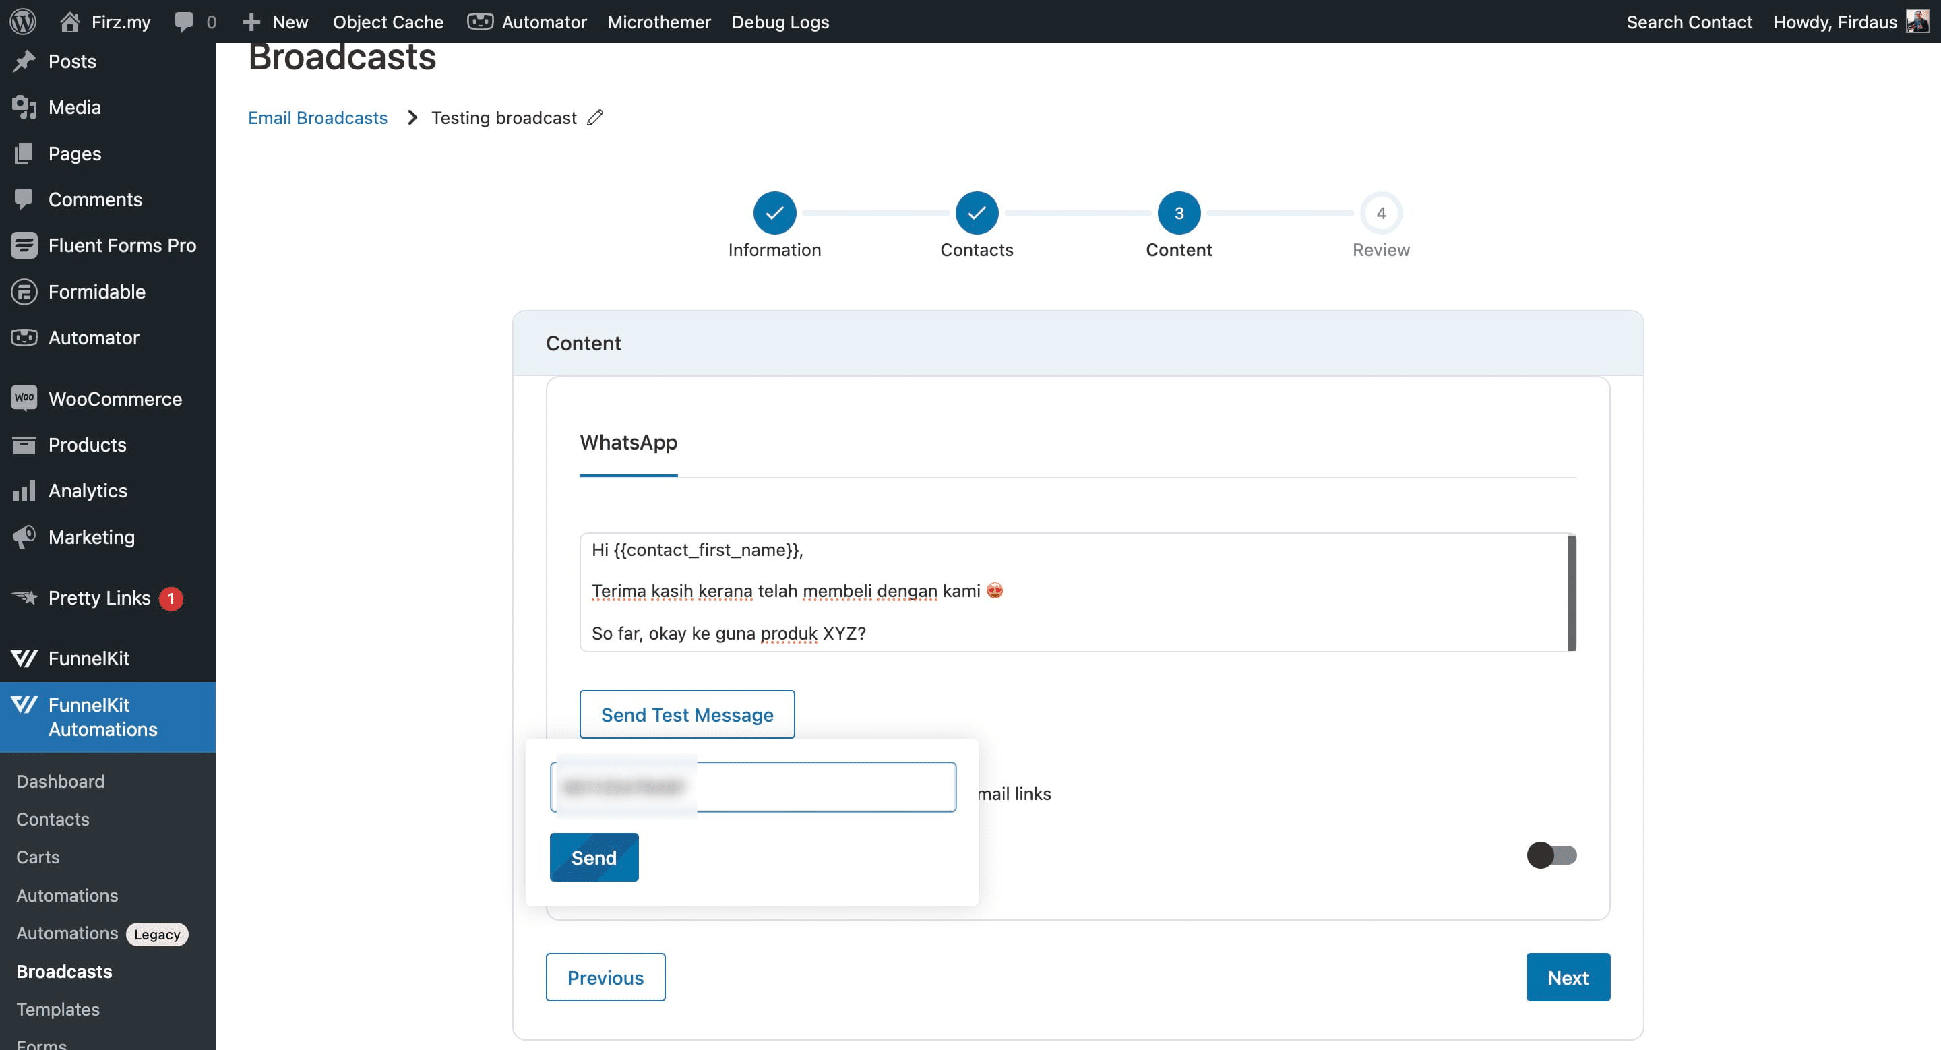This screenshot has height=1050, width=1941.
Task: Go to the Information step circle
Action: coord(774,213)
